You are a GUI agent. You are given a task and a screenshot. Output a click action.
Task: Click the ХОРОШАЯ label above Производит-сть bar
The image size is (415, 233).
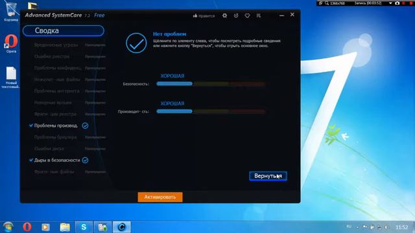(172, 104)
